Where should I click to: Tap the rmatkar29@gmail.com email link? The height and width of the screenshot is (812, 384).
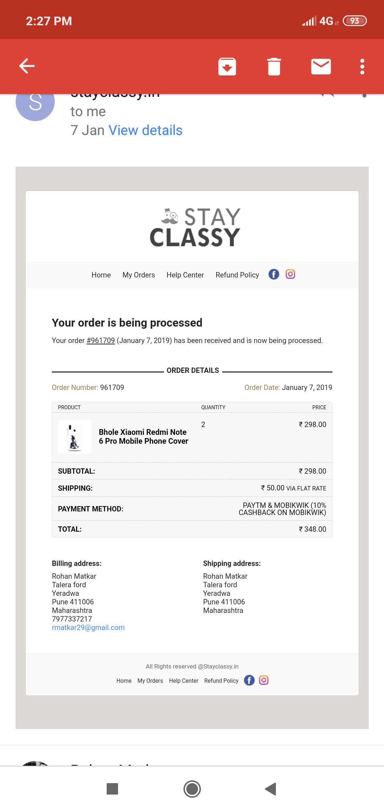88,628
